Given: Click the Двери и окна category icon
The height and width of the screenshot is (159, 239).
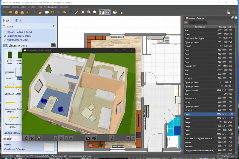Looking at the screenshot, I should (5, 45).
